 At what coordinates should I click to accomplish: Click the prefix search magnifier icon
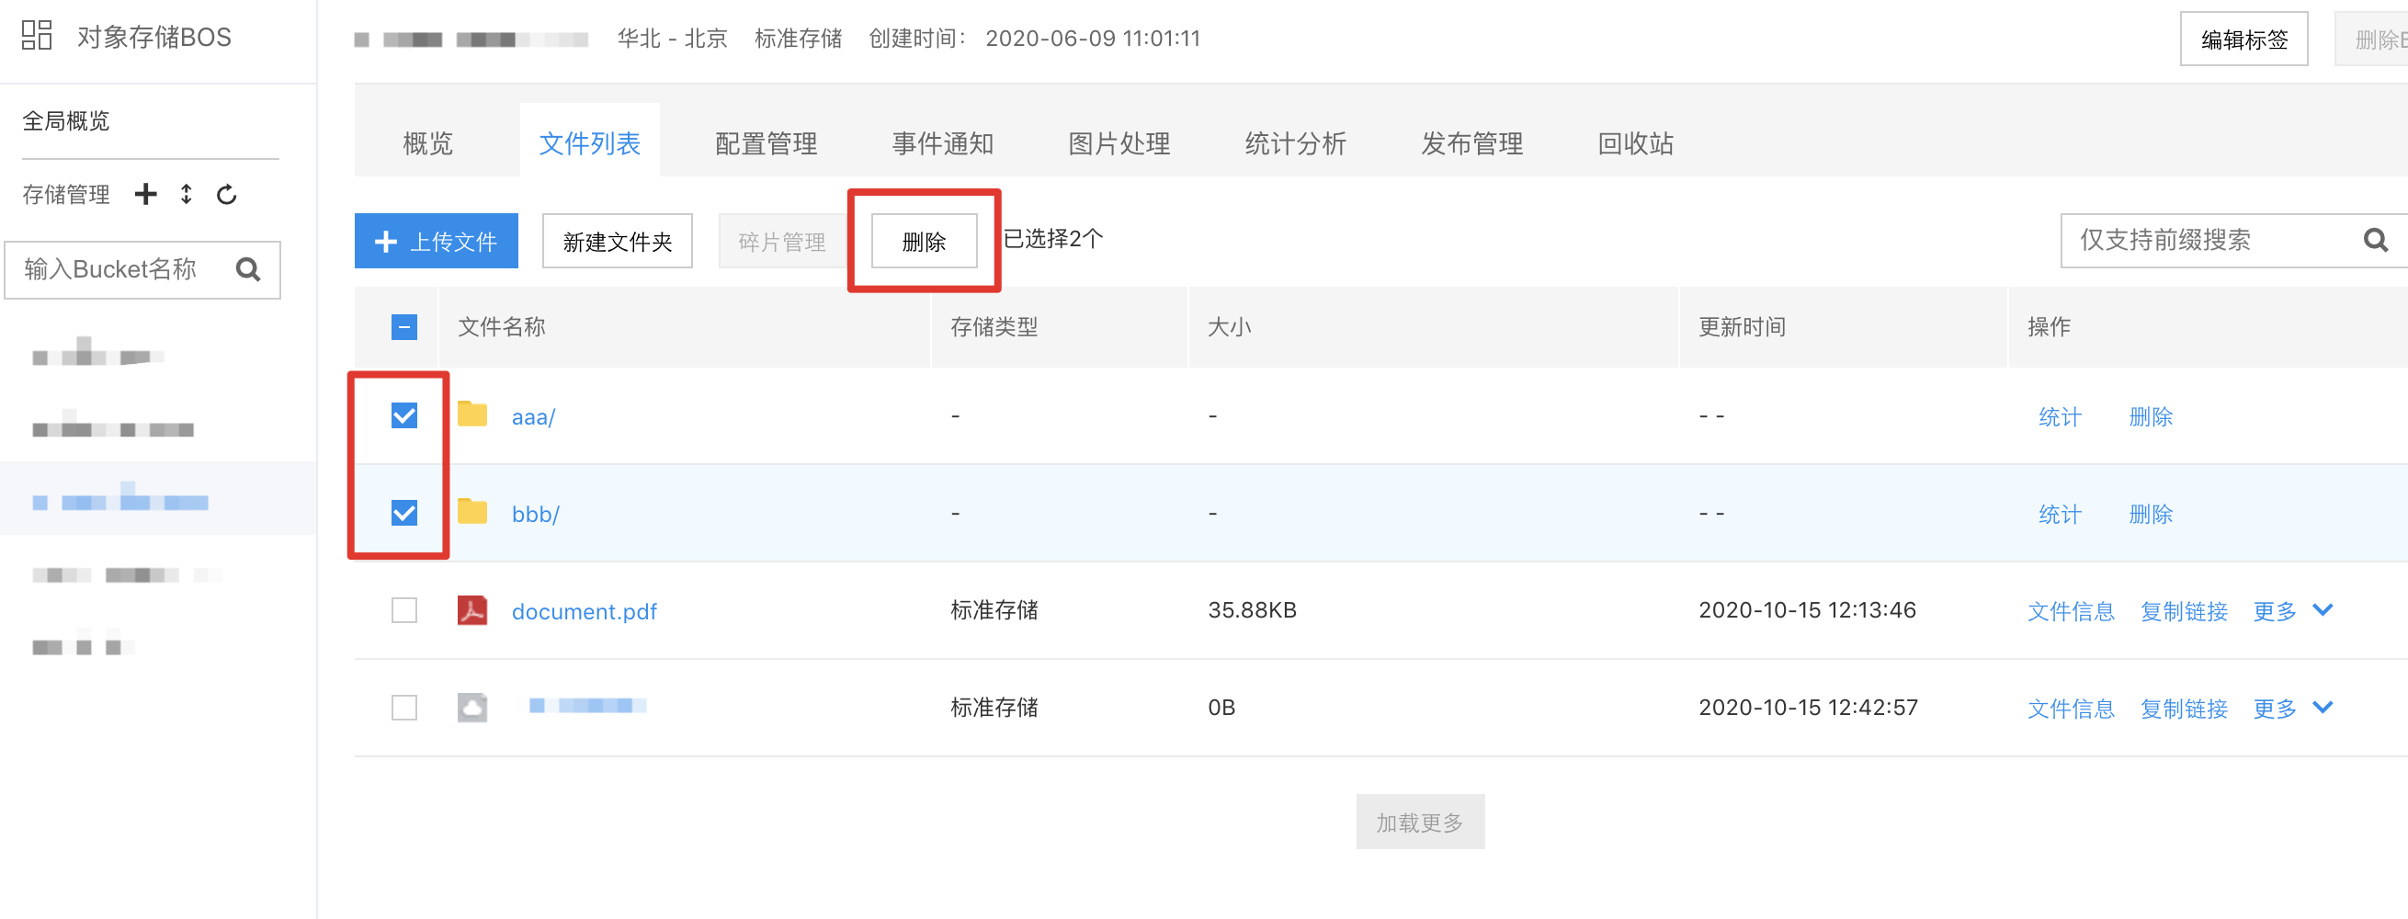tap(2375, 240)
